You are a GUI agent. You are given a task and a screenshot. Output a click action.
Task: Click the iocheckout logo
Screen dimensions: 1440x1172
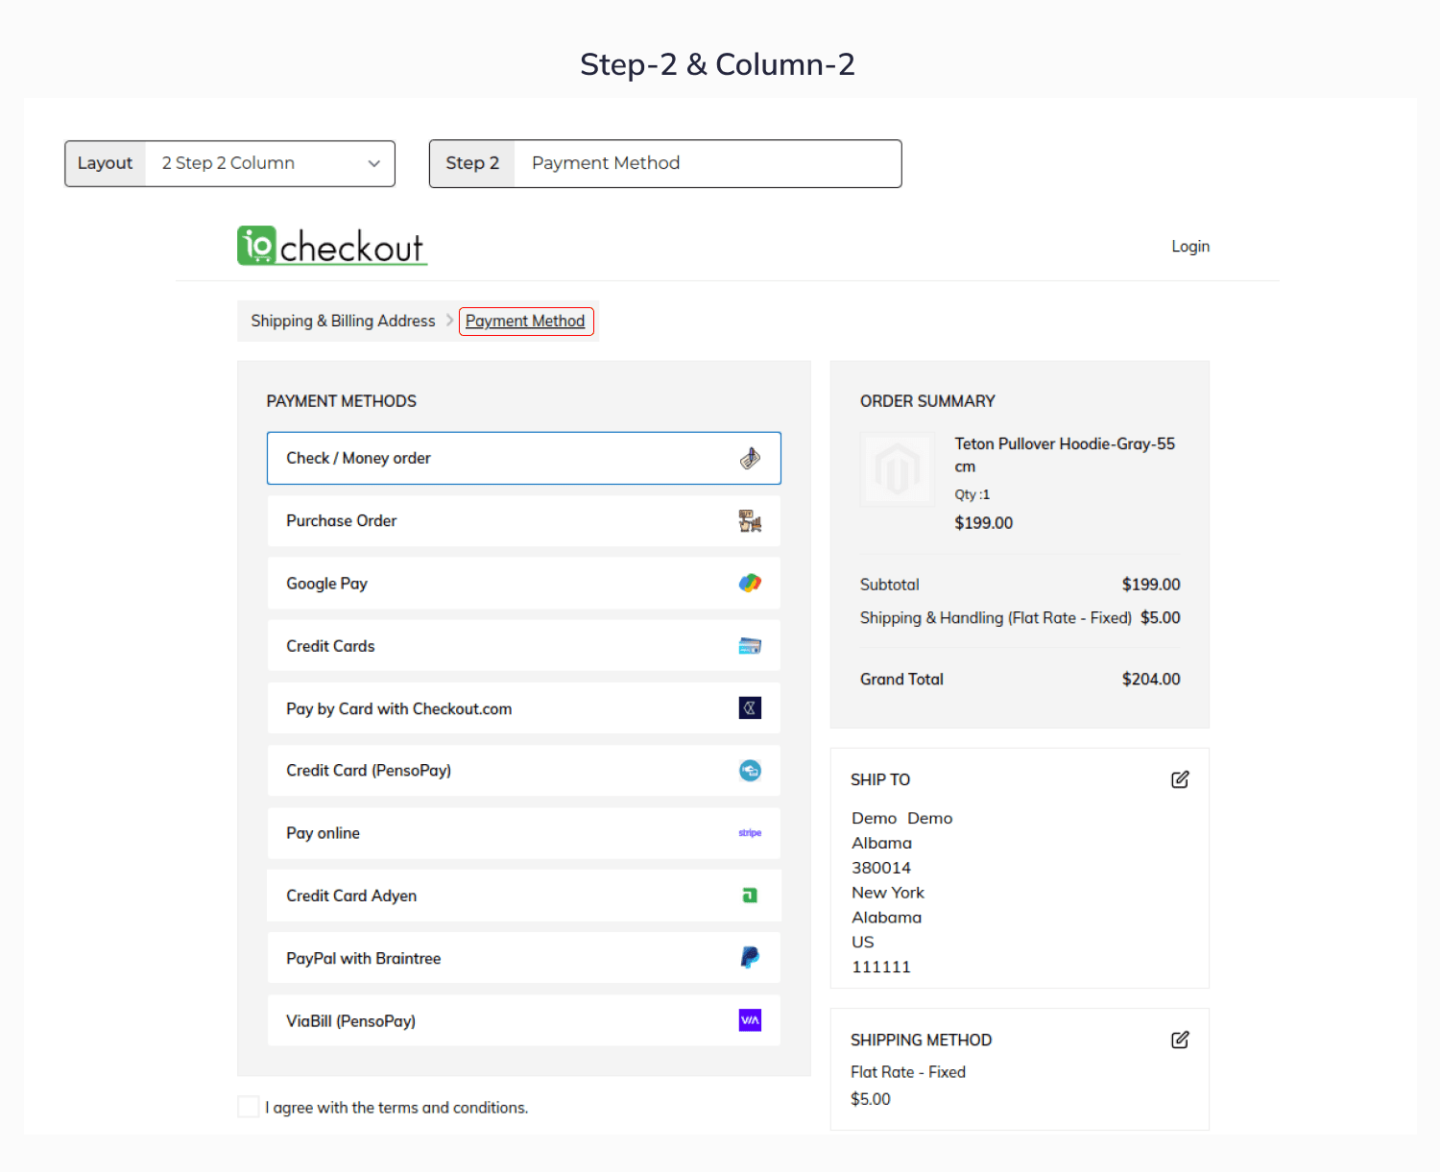(x=331, y=246)
